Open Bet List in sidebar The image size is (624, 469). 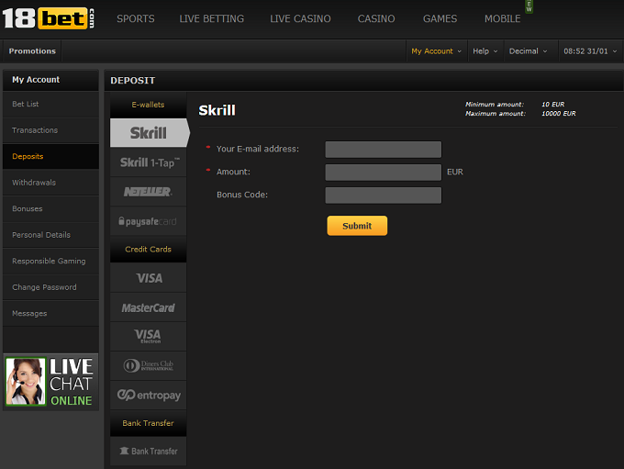(x=51, y=104)
